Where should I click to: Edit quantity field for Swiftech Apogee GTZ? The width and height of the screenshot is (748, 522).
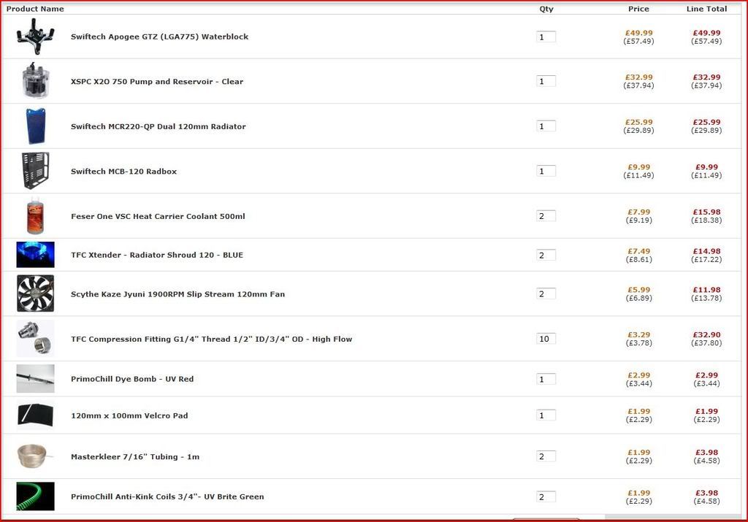click(x=546, y=37)
